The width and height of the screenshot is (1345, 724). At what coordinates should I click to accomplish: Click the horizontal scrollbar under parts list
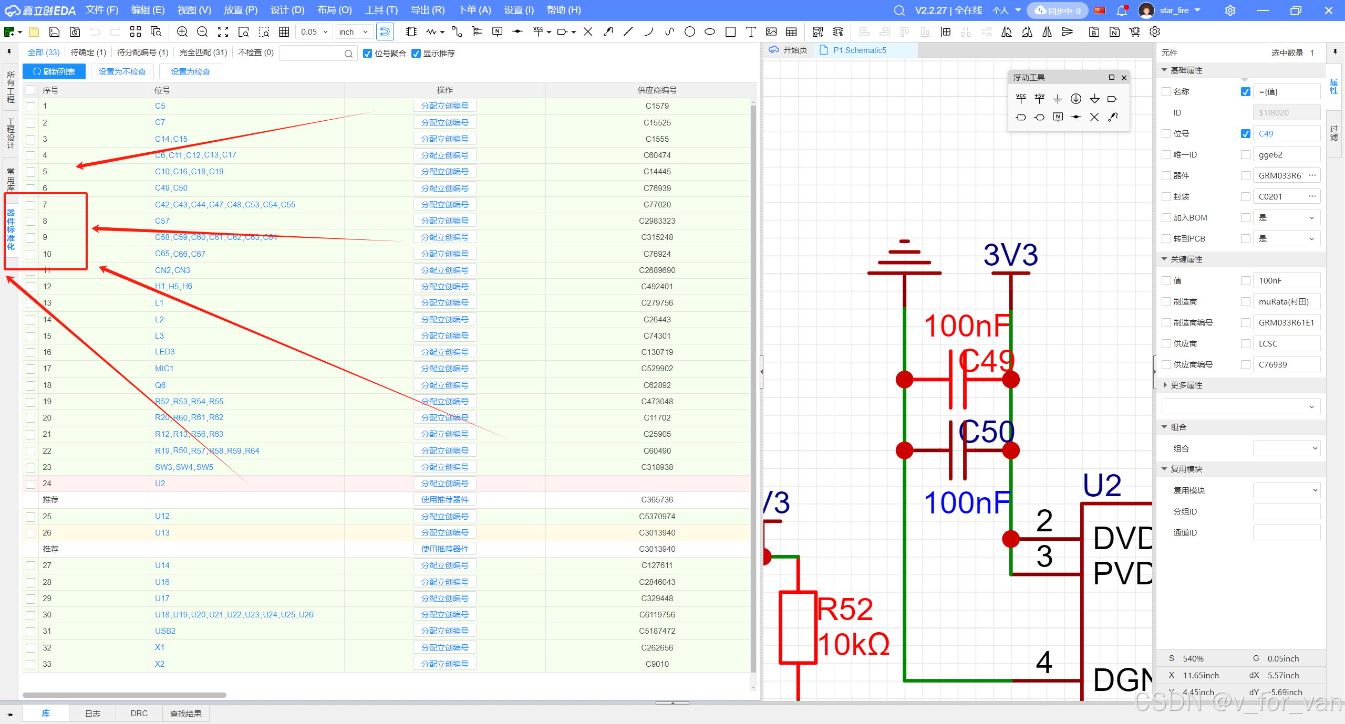click(x=125, y=695)
